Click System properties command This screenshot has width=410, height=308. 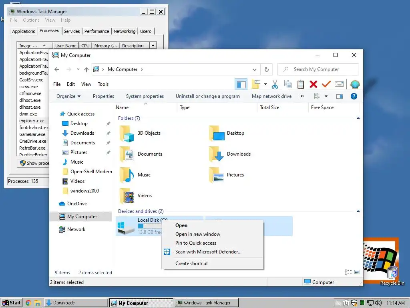click(145, 96)
